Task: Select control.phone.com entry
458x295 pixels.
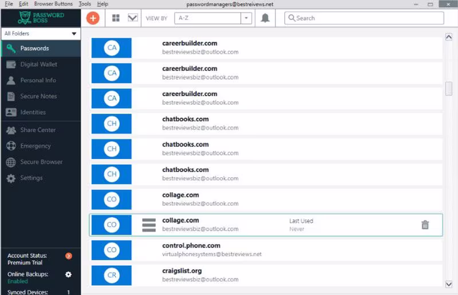Action: click(267, 250)
